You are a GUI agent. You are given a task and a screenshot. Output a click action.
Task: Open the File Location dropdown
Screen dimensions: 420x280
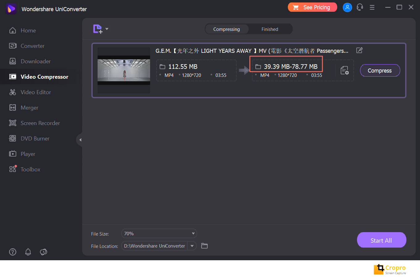[192, 246]
